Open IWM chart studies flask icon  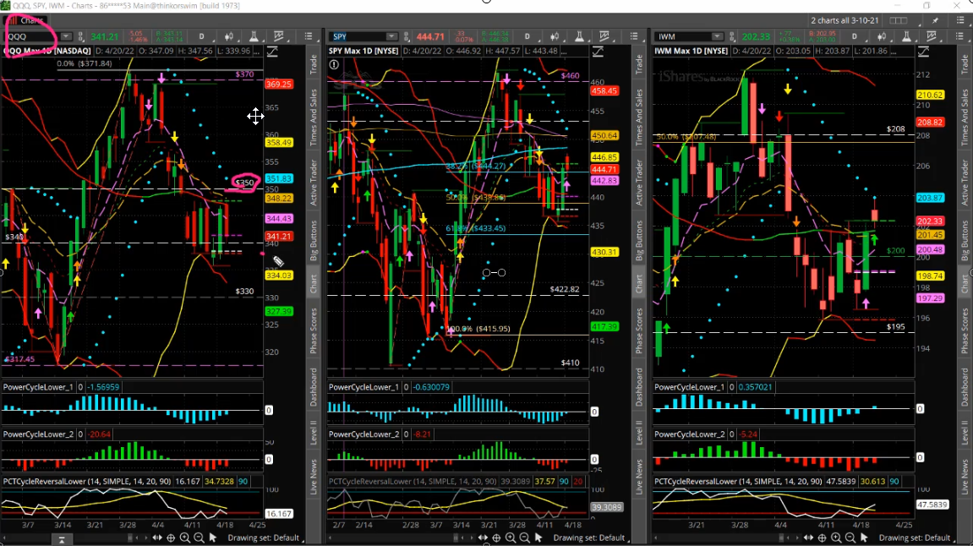[906, 36]
